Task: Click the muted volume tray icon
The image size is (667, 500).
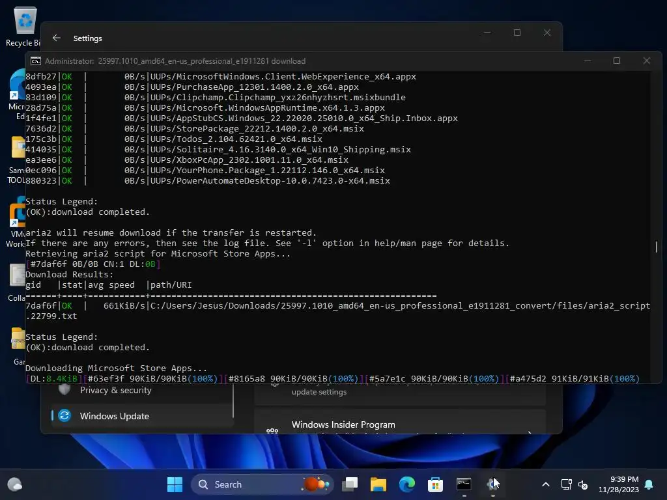Action: pos(583,484)
